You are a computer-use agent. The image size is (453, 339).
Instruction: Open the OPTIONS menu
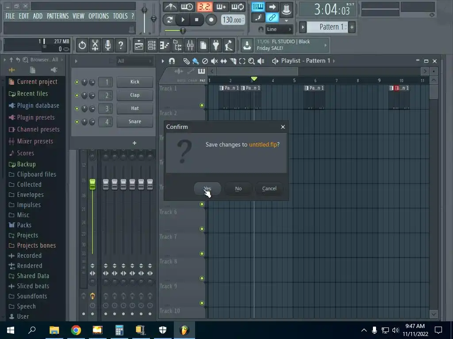coord(99,16)
